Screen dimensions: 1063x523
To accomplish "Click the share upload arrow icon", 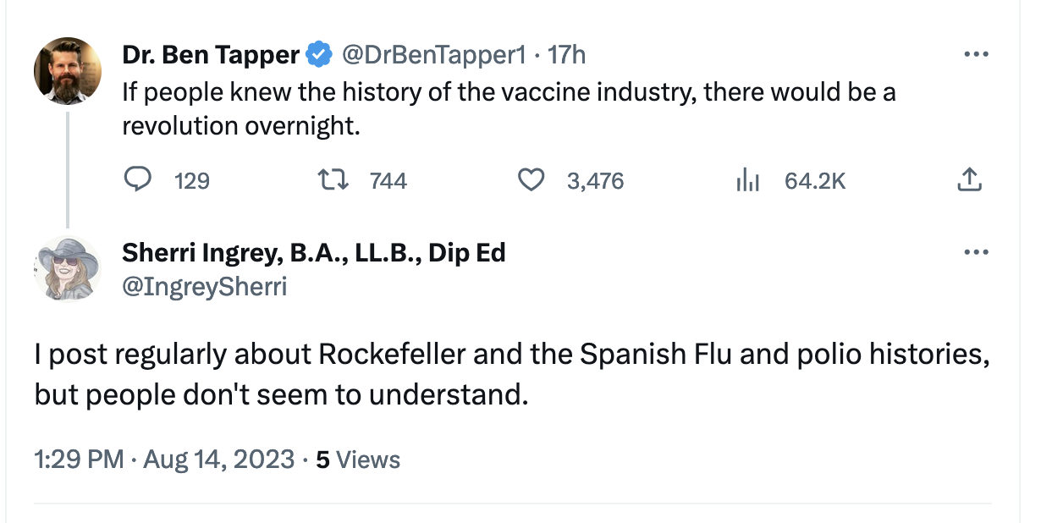I will tap(969, 180).
